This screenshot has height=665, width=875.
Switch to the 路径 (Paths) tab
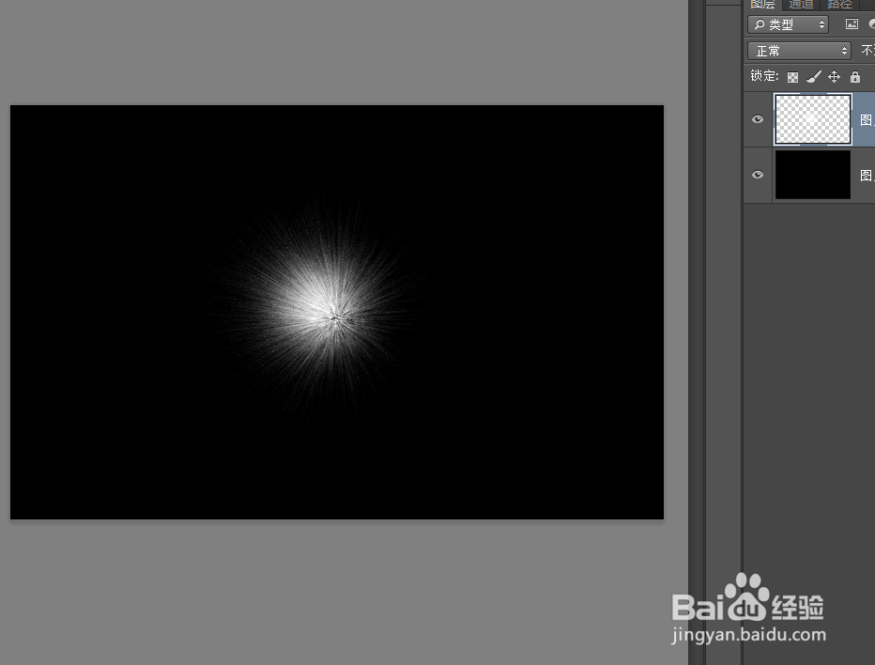(840, 5)
